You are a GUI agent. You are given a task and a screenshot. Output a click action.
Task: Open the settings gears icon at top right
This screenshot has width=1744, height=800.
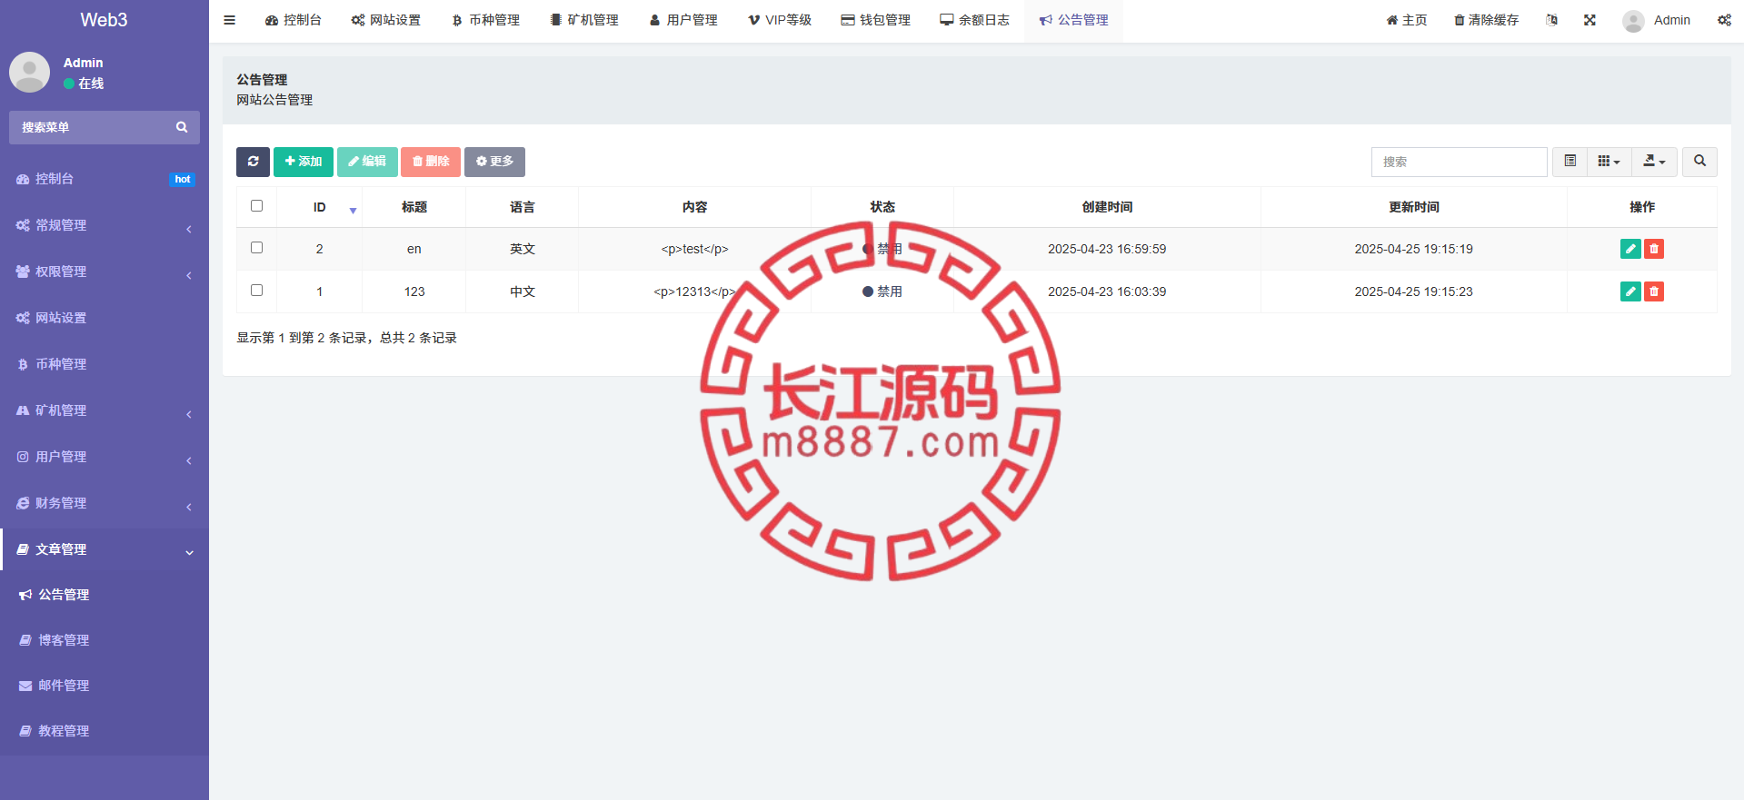1724,20
